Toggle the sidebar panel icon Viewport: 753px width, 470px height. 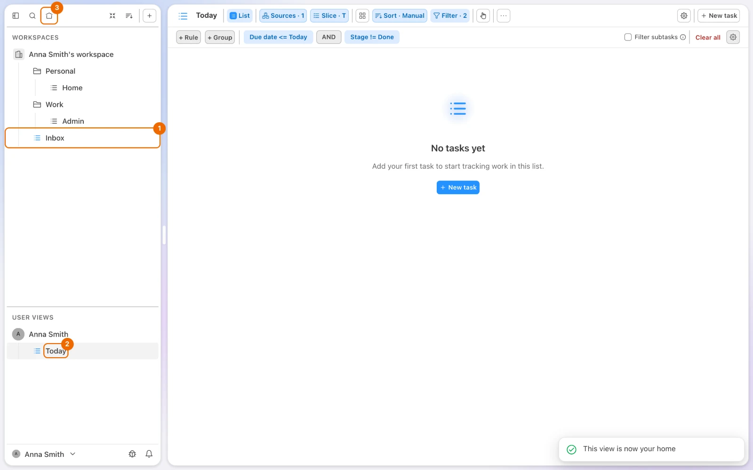coord(16,16)
